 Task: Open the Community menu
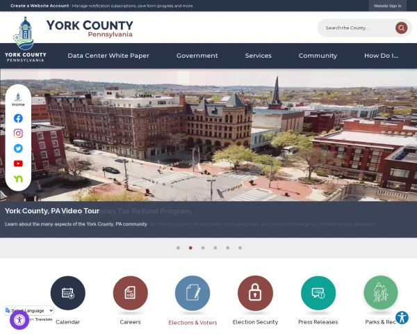318,56
